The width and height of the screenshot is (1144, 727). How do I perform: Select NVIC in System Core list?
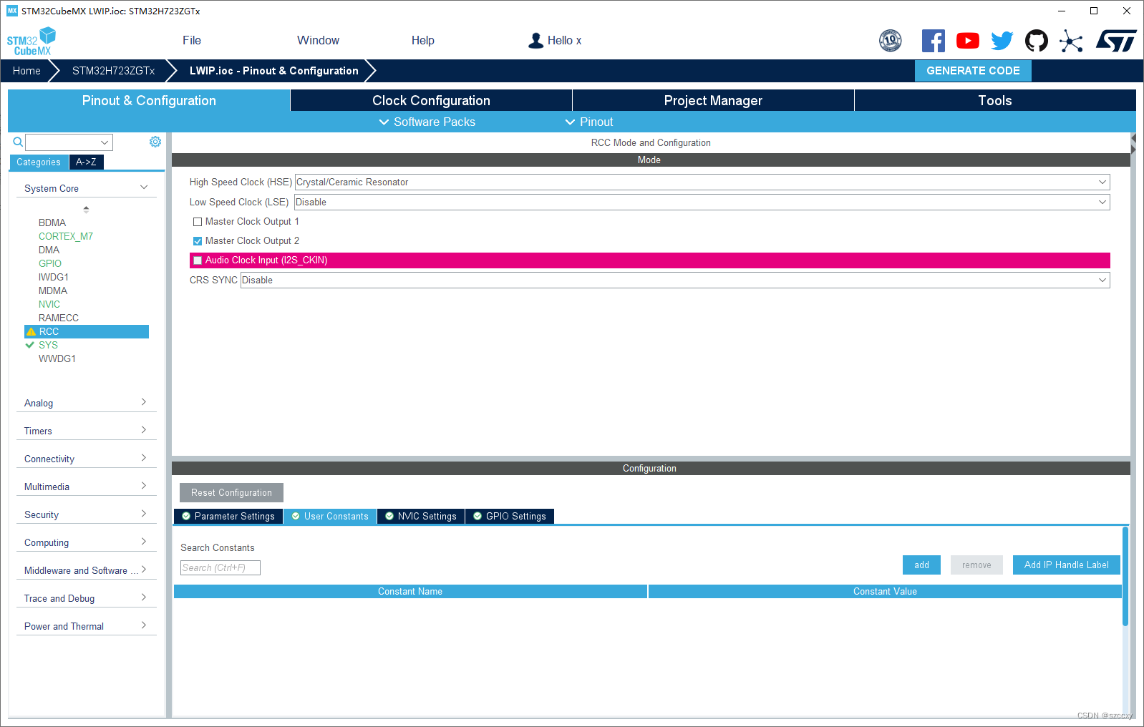49,304
